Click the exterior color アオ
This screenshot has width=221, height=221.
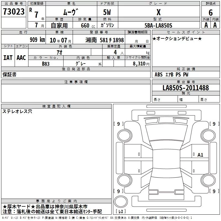(59, 52)
